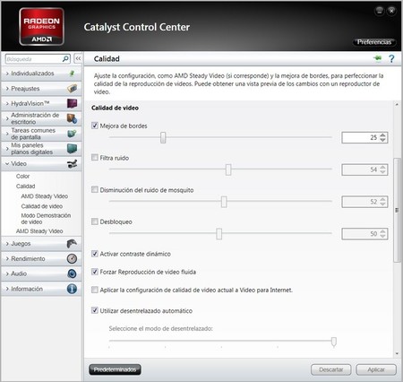This screenshot has height=382, width=403.
Task: Click the desentrelazado mode slider handle
Action: [334, 342]
